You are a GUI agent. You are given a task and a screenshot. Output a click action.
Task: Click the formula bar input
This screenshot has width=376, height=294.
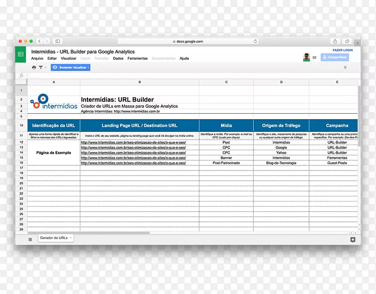pos(194,75)
